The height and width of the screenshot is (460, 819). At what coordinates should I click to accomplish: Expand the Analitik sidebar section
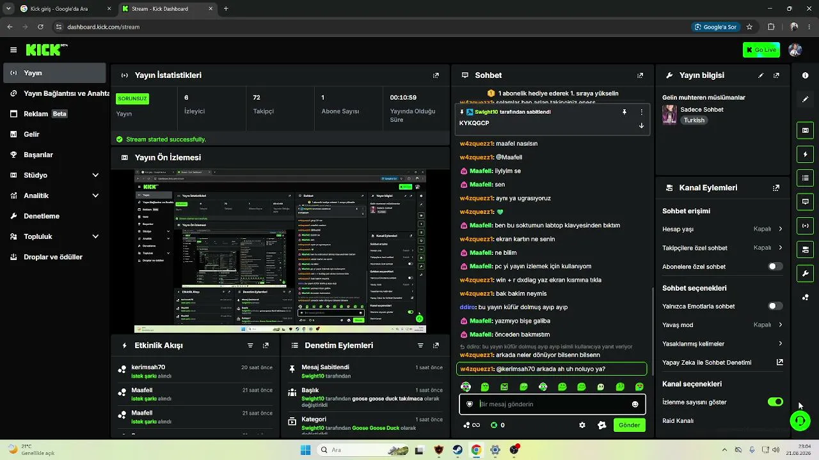click(x=54, y=195)
